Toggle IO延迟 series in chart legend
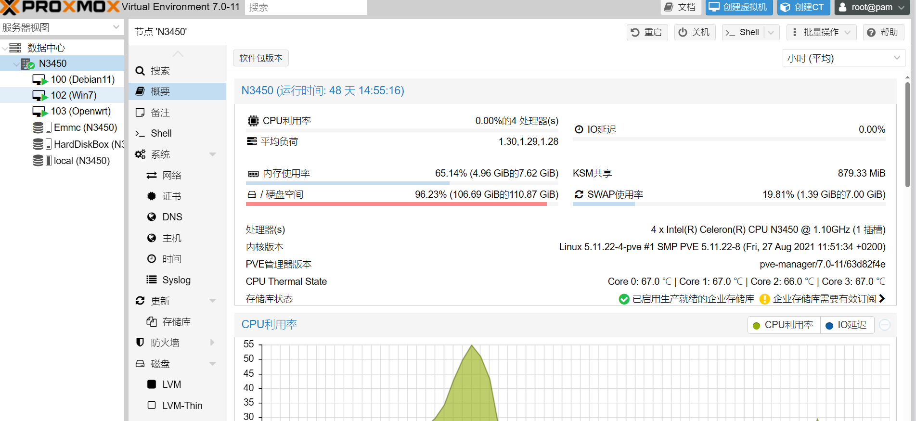This screenshot has width=916, height=421. [846, 325]
